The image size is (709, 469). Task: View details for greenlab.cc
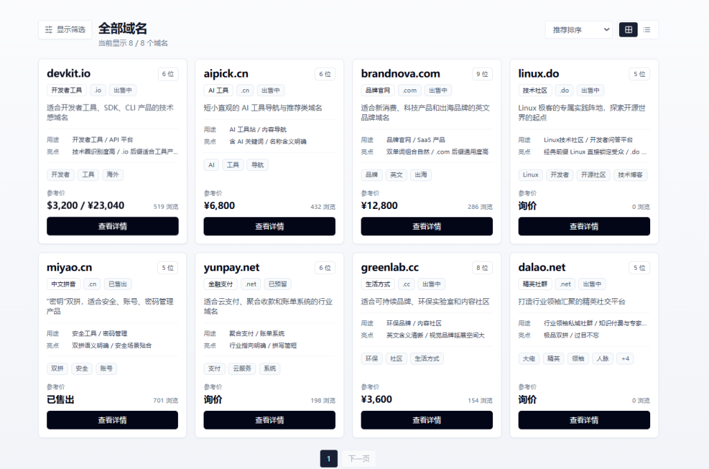(427, 420)
